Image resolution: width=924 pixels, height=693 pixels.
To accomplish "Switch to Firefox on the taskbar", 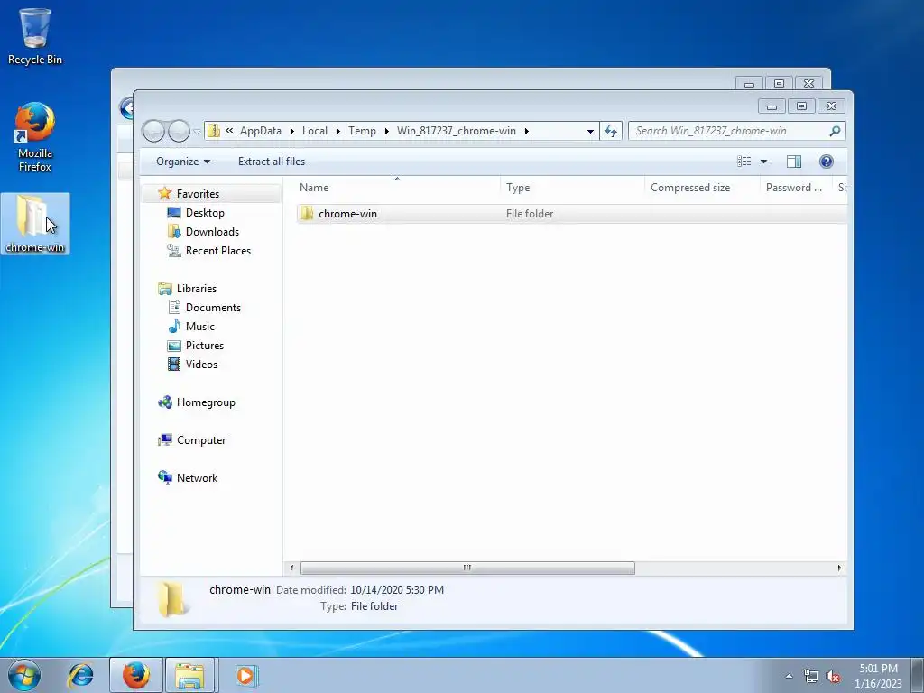I will click(x=135, y=675).
